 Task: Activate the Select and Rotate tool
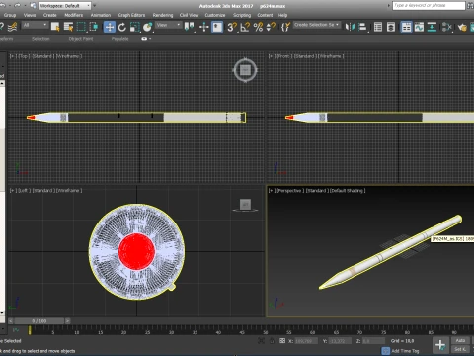pyautogui.click(x=122, y=27)
